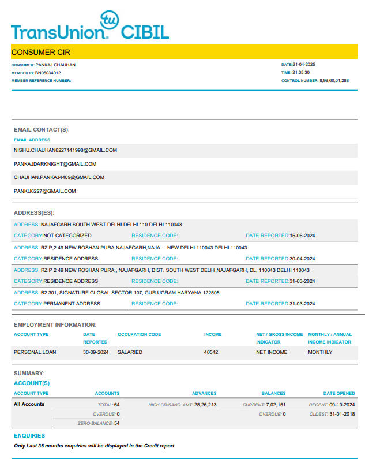Click the SUMMARY section heading

29,374
